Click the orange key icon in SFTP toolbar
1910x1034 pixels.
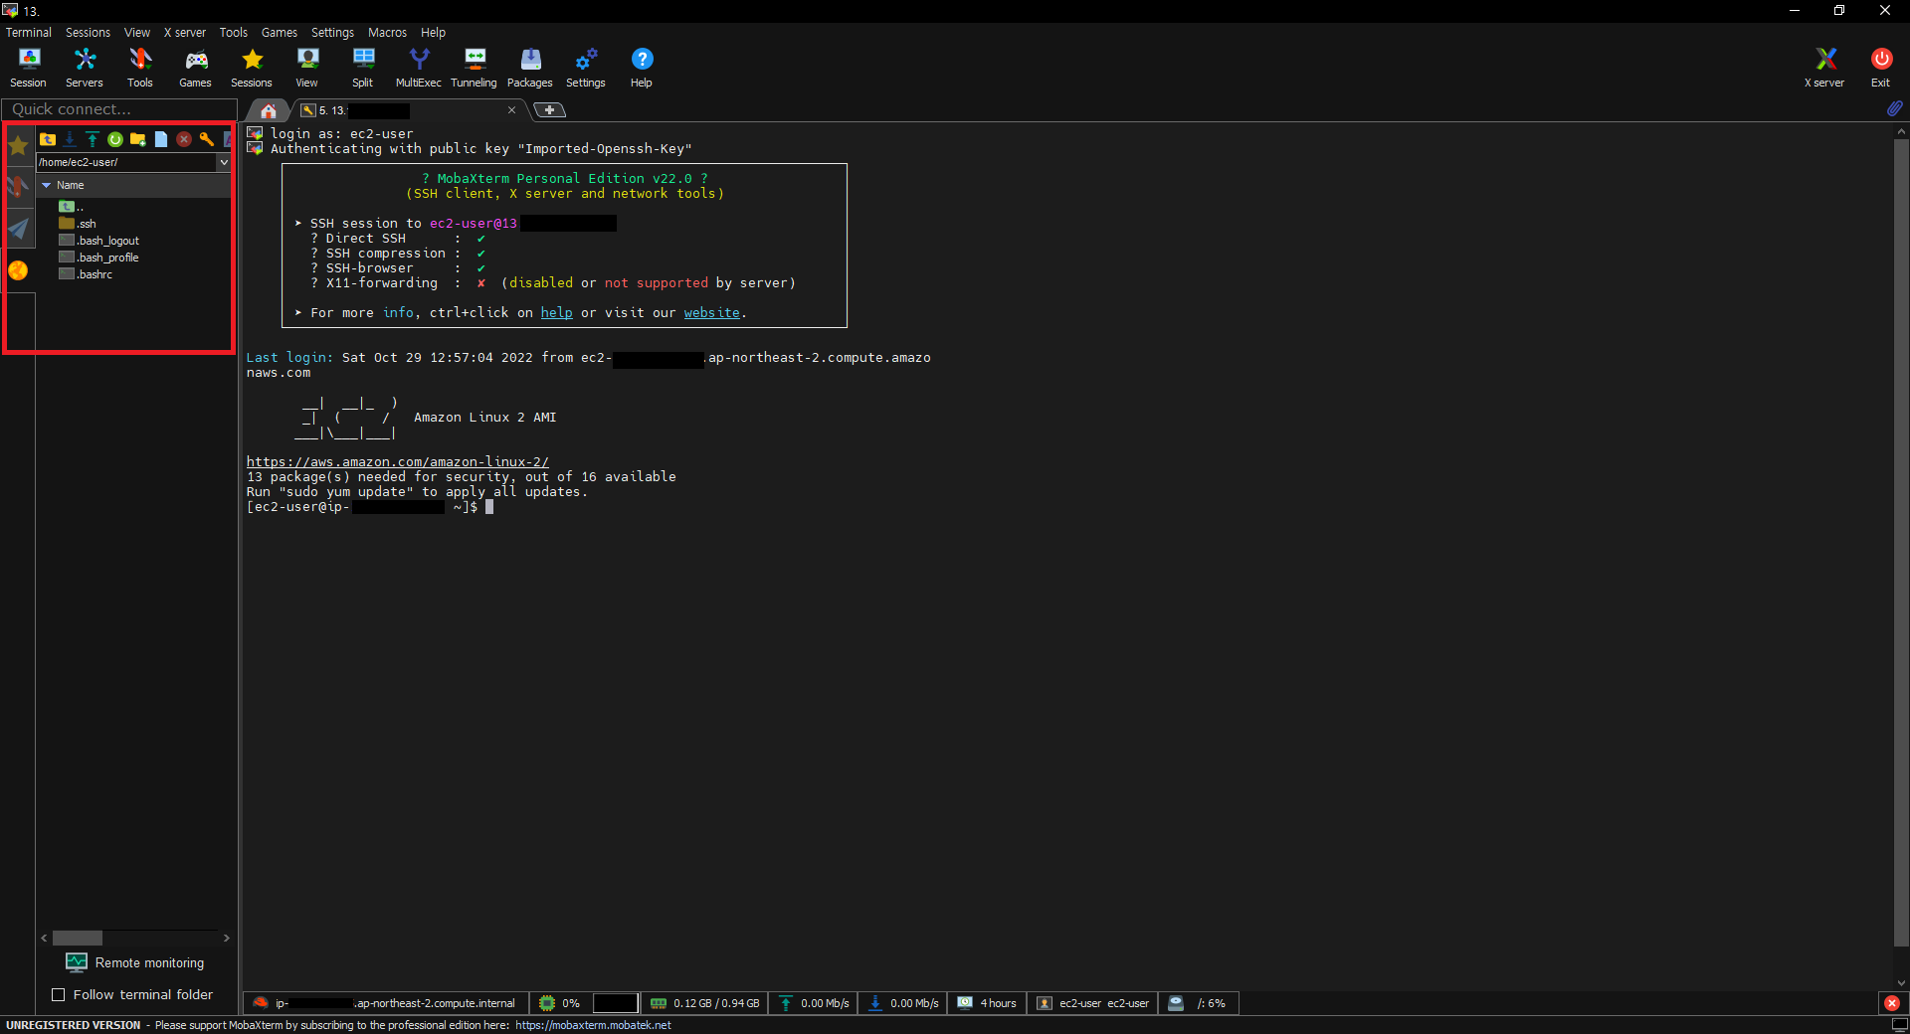click(x=207, y=139)
